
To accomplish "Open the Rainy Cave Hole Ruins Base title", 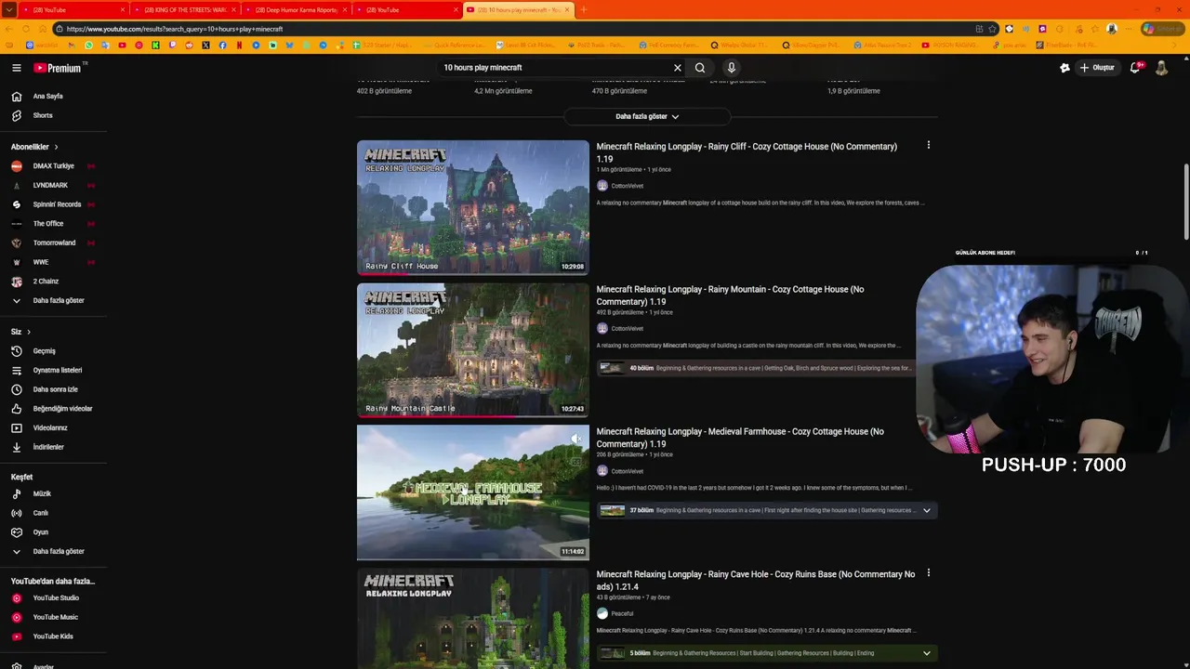I will pos(756,581).
